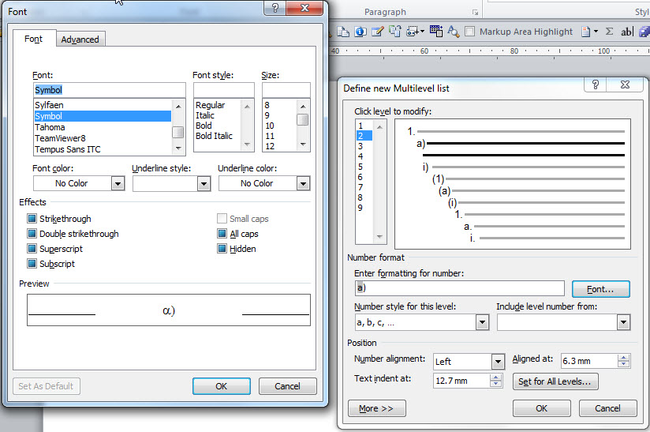Click the Sigma formula icon in toolbar
This screenshot has height=432, width=650.
point(609,32)
